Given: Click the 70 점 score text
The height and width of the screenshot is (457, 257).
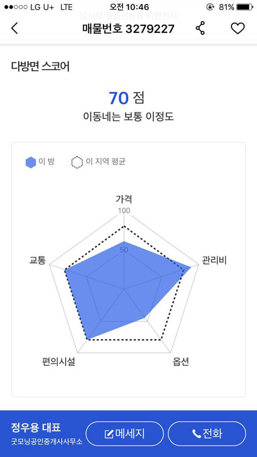Looking at the screenshot, I should [126, 98].
